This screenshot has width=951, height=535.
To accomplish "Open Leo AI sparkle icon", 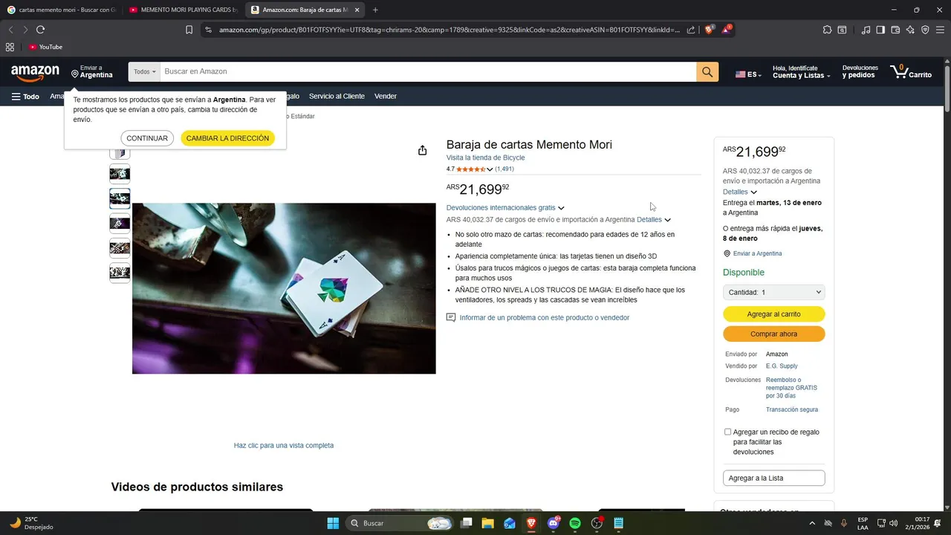I will point(910,30).
